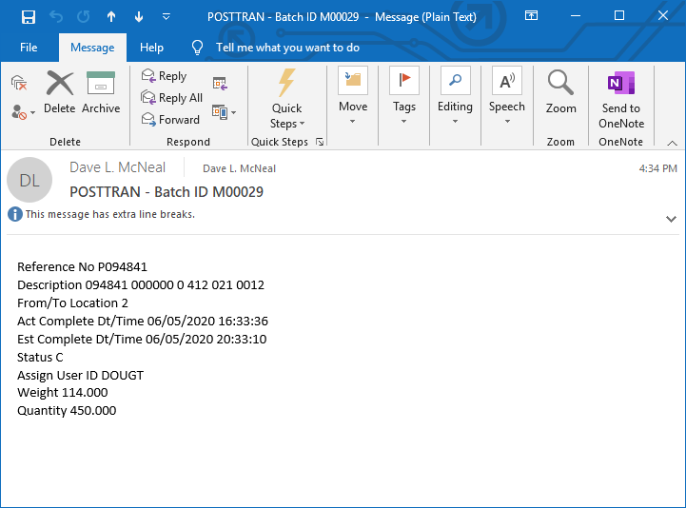Open the File tab

pos(29,48)
